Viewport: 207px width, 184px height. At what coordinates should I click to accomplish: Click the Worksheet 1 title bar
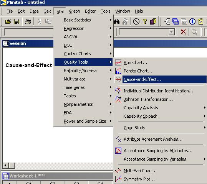[58, 176]
